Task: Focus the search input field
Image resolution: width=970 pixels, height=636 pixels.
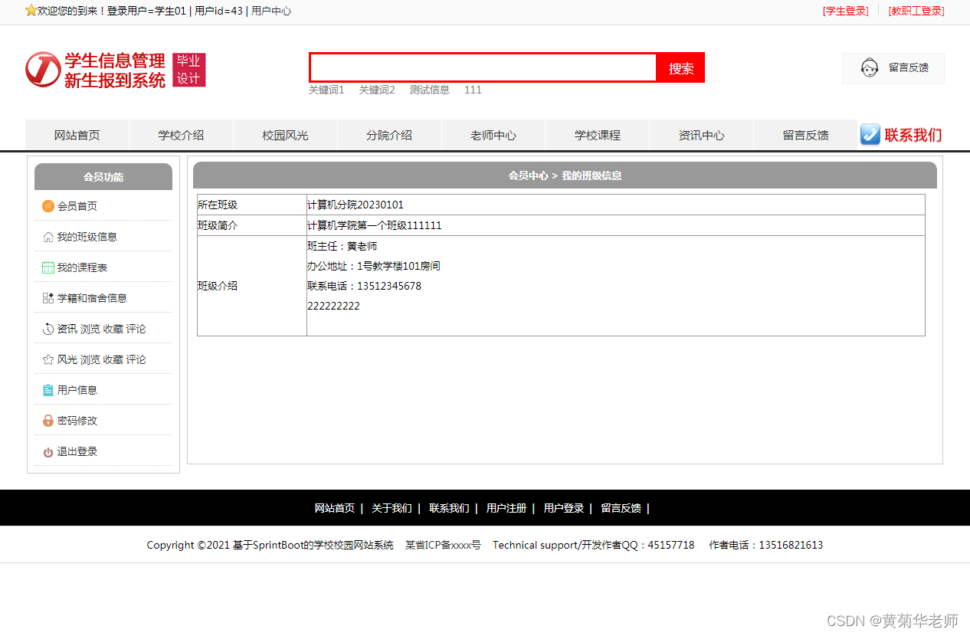Action: click(483, 67)
